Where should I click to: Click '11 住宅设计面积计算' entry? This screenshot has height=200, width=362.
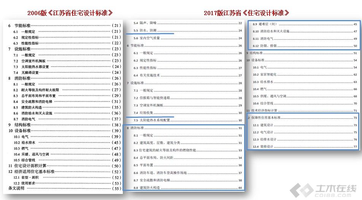coord(27,166)
